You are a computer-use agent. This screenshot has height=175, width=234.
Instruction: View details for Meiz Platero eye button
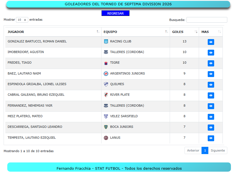coord(211,117)
